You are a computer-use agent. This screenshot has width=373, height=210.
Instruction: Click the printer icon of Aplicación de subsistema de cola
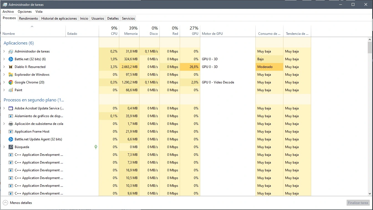[x=11, y=124]
